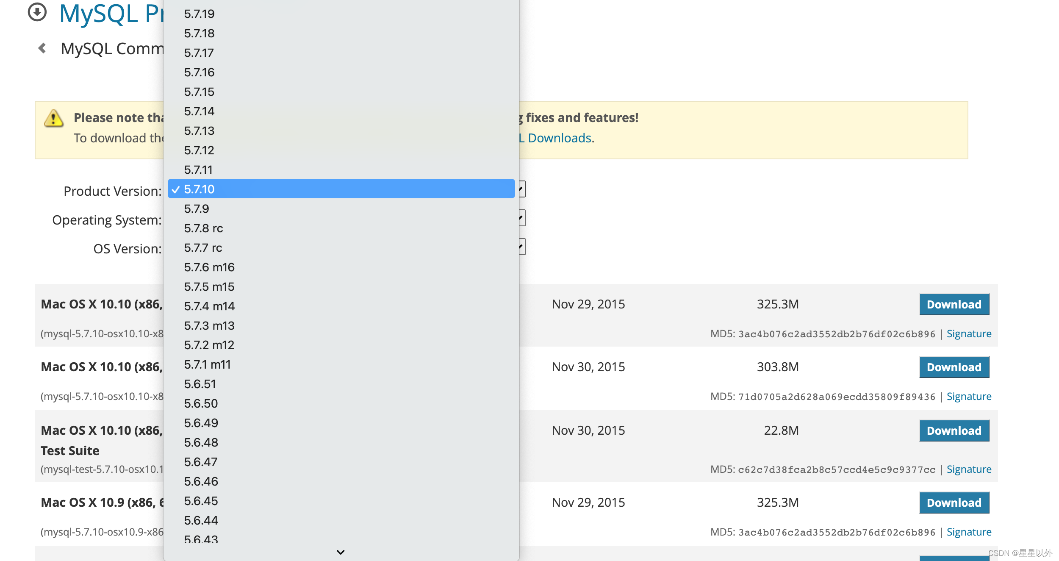This screenshot has width=1059, height=561.
Task: Open Signature link for MD5 71d0705a file
Action: (x=969, y=397)
